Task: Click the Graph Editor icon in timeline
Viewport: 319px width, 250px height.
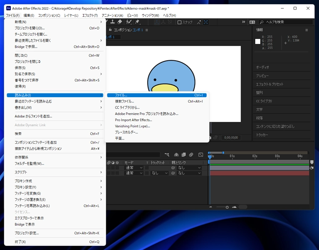Action: pyautogui.click(x=201, y=155)
